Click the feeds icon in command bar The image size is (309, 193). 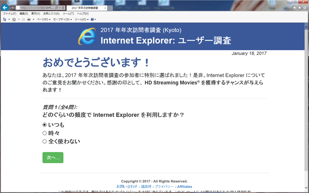pyautogui.click(x=14, y=19)
